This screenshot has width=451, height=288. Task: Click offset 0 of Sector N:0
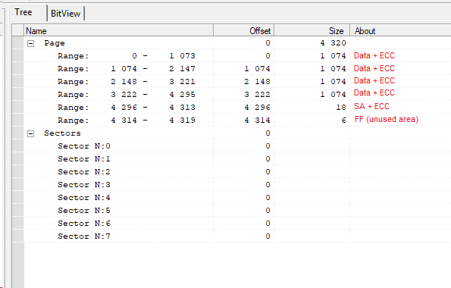(268, 146)
